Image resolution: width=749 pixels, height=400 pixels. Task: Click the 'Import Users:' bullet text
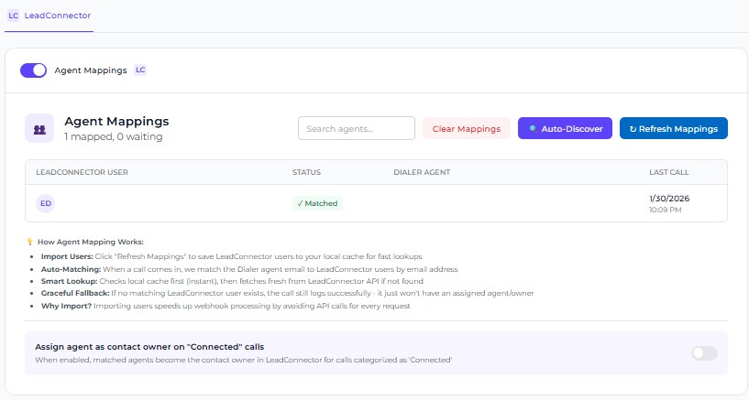[67, 256]
